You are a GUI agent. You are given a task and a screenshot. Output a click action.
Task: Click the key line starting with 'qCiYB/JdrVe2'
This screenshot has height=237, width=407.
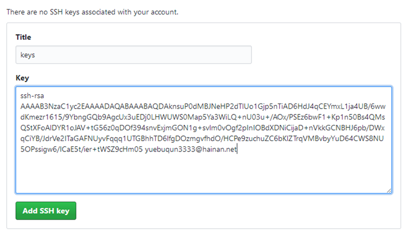click(x=202, y=139)
